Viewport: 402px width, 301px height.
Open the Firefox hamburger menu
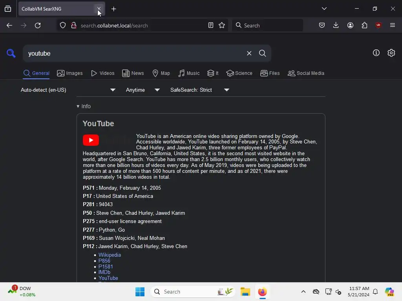pos(393,25)
